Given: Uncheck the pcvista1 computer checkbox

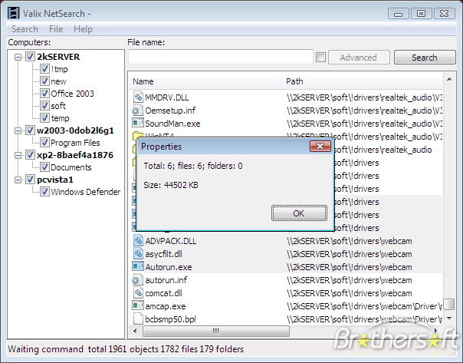Looking at the screenshot, I should (30, 179).
